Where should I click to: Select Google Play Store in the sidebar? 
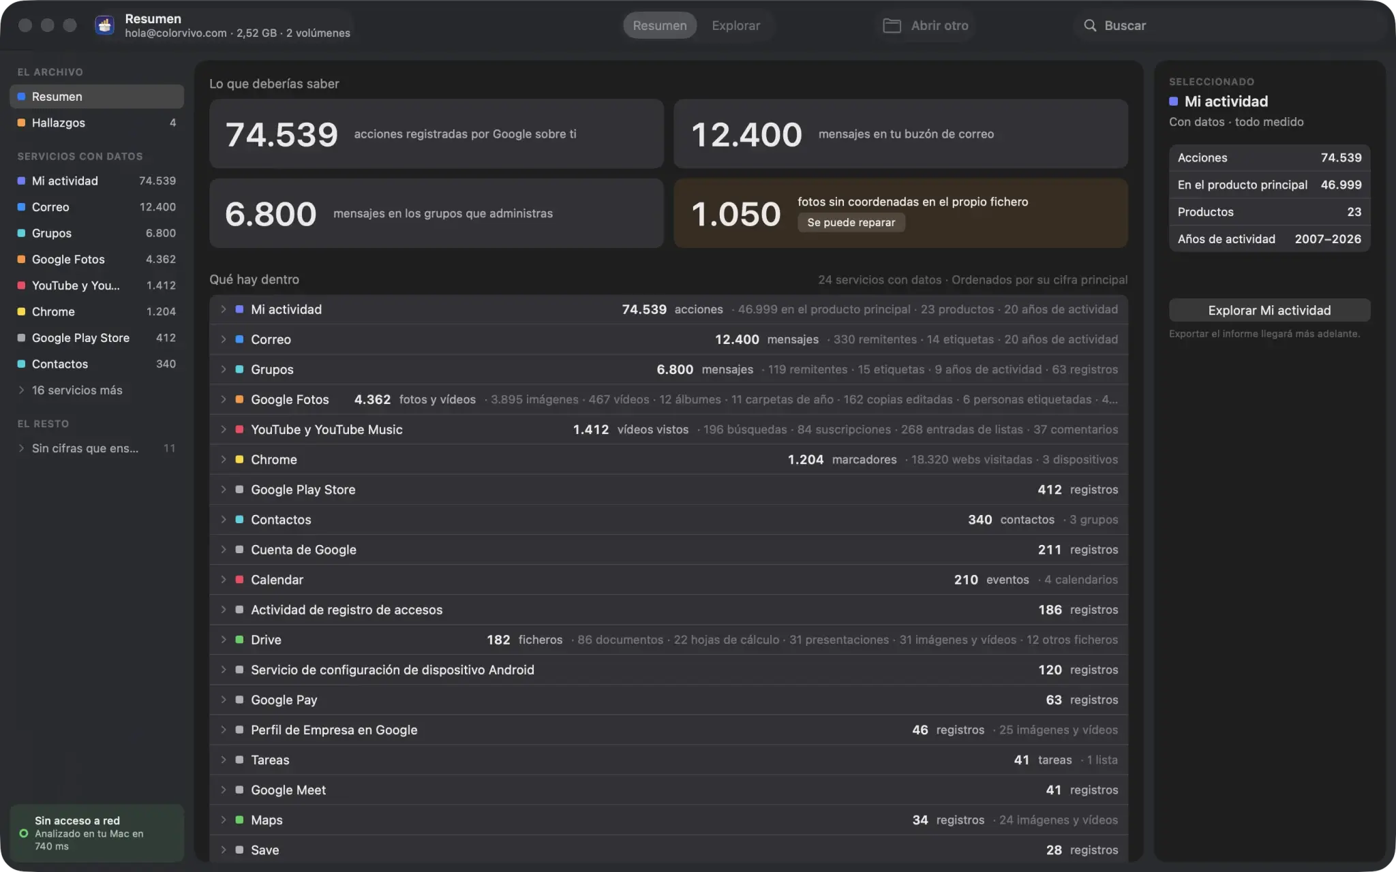pyautogui.click(x=97, y=338)
